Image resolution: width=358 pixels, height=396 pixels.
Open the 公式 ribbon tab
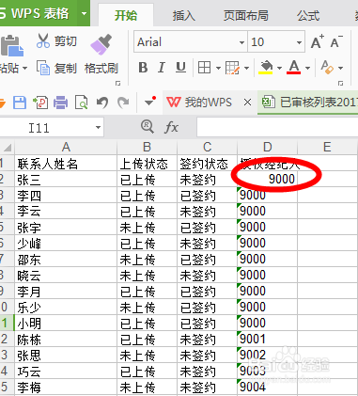click(308, 15)
